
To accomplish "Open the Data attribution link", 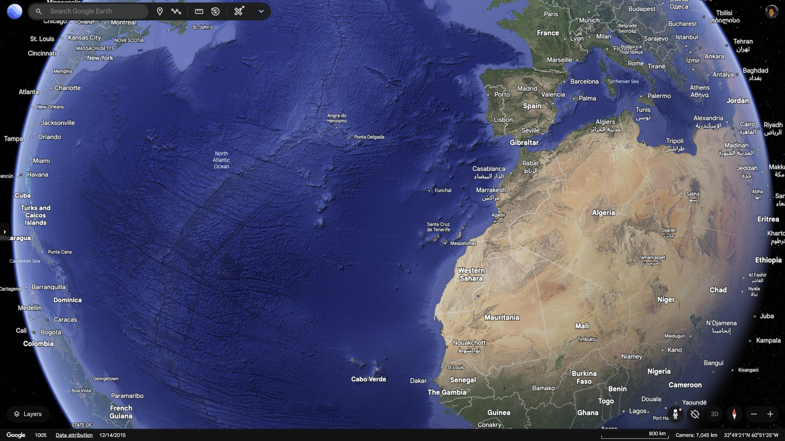I will [x=74, y=435].
